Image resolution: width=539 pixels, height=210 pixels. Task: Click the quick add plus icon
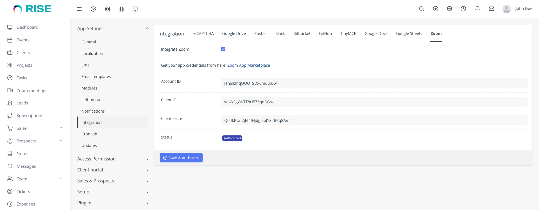coord(435,9)
